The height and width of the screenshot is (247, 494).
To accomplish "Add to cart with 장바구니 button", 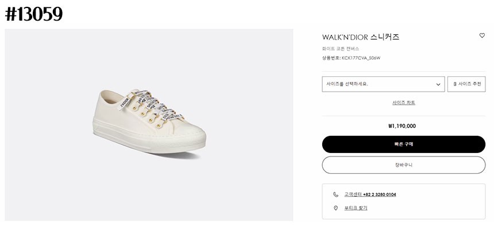I will (x=403, y=165).
